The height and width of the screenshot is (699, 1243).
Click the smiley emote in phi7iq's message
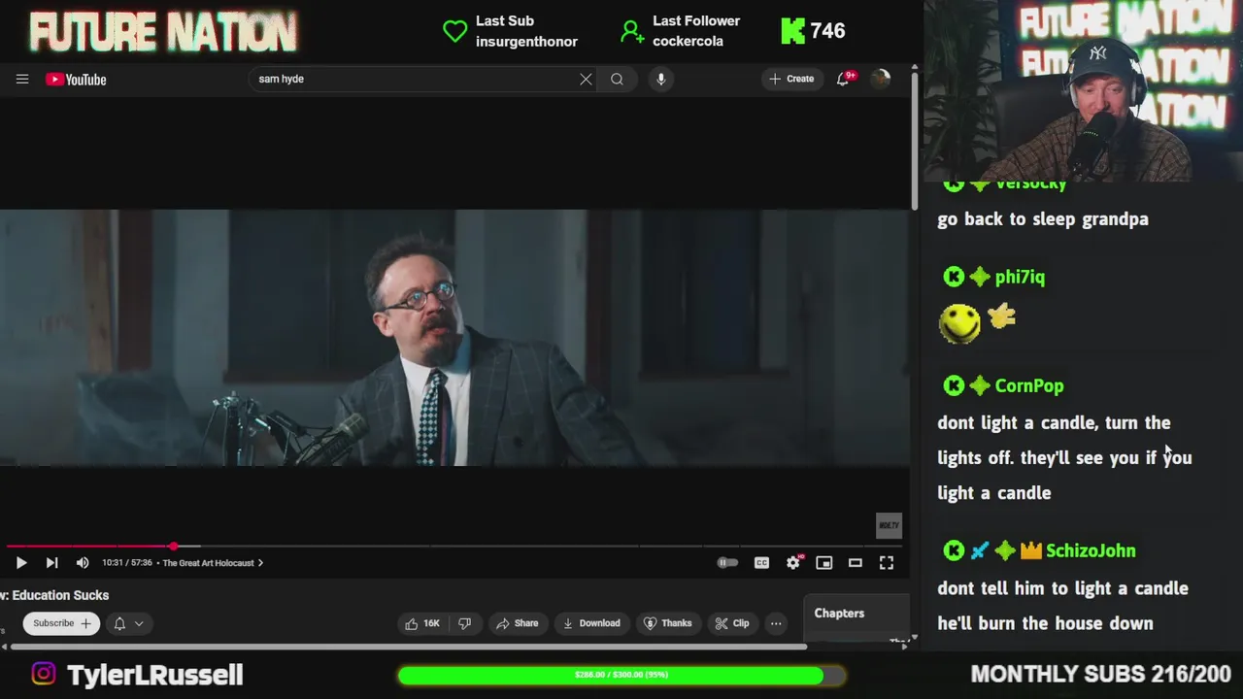pos(959,323)
